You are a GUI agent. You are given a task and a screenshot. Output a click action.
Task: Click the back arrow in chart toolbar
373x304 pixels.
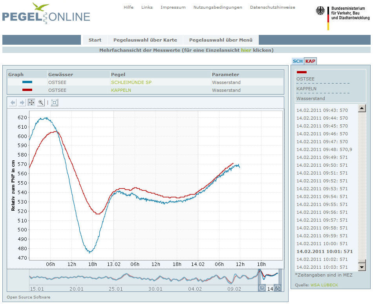click(x=13, y=103)
